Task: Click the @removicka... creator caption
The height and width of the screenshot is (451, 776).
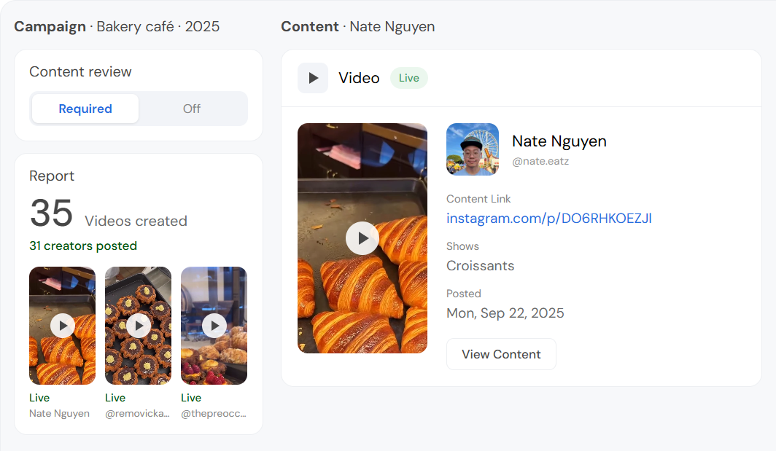Action: click(137, 413)
